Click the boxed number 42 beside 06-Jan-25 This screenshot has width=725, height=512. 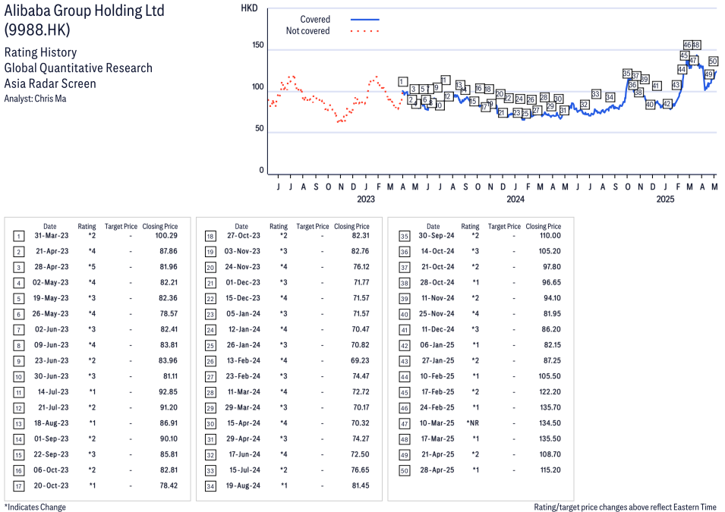(x=404, y=346)
